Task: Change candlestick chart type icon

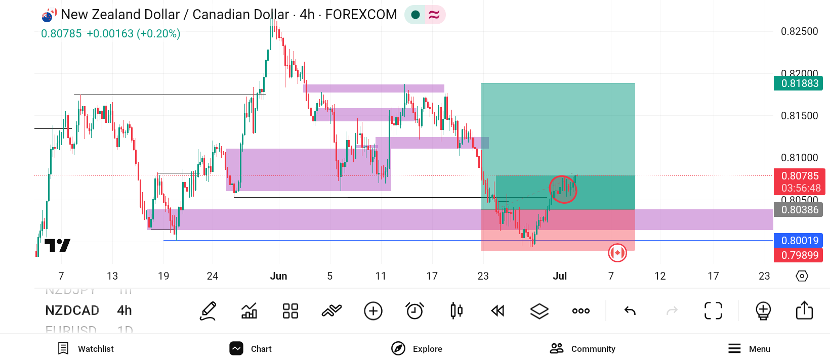Action: pos(456,311)
